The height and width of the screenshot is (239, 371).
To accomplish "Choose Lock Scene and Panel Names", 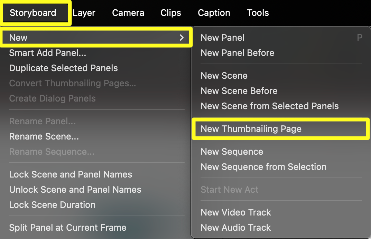I will tap(71, 174).
